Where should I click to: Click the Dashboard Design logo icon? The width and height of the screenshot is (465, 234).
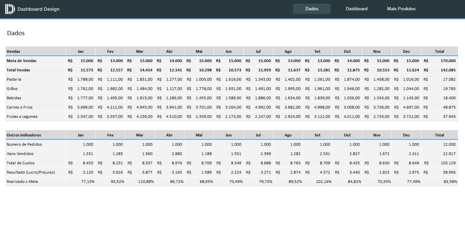tap(9, 9)
